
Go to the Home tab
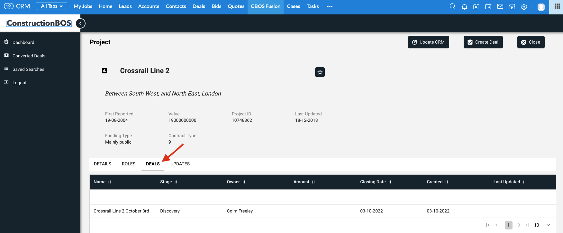click(x=105, y=6)
